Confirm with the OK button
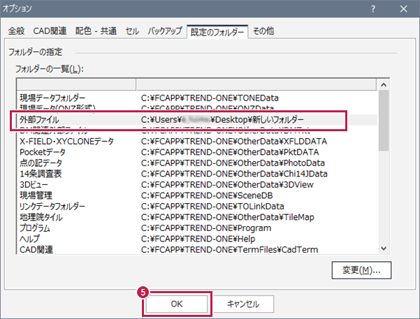Screen dimensions: 420x319 [x=176, y=304]
